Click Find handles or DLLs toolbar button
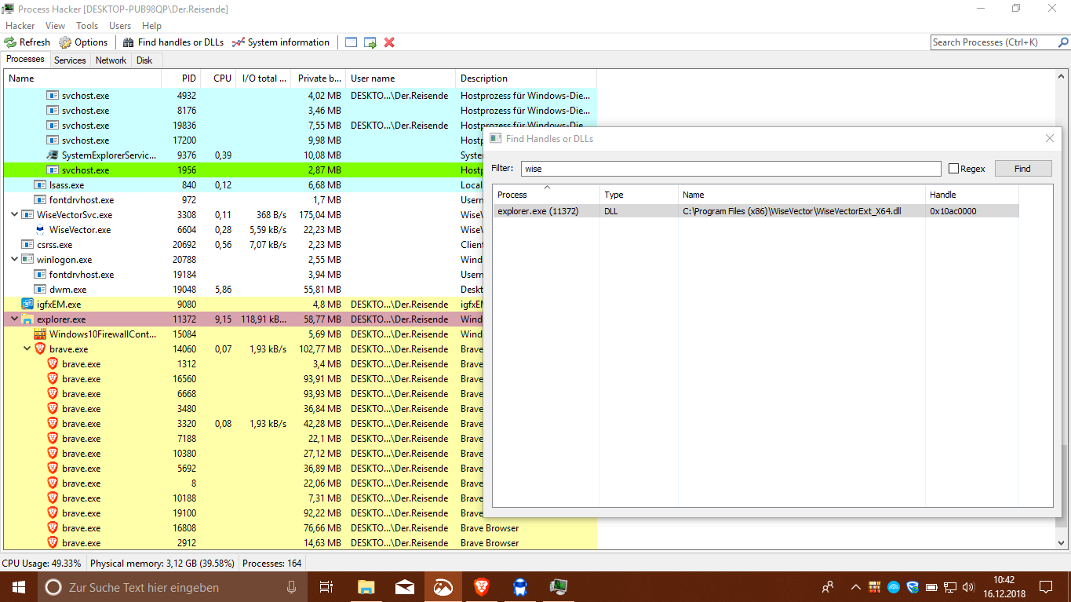 [173, 42]
